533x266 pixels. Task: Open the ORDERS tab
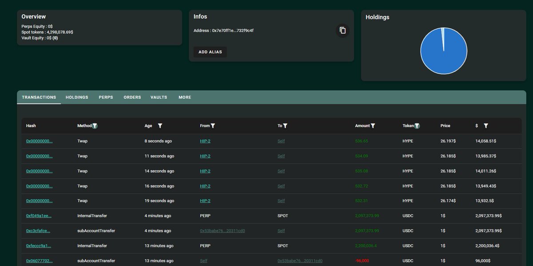point(132,97)
